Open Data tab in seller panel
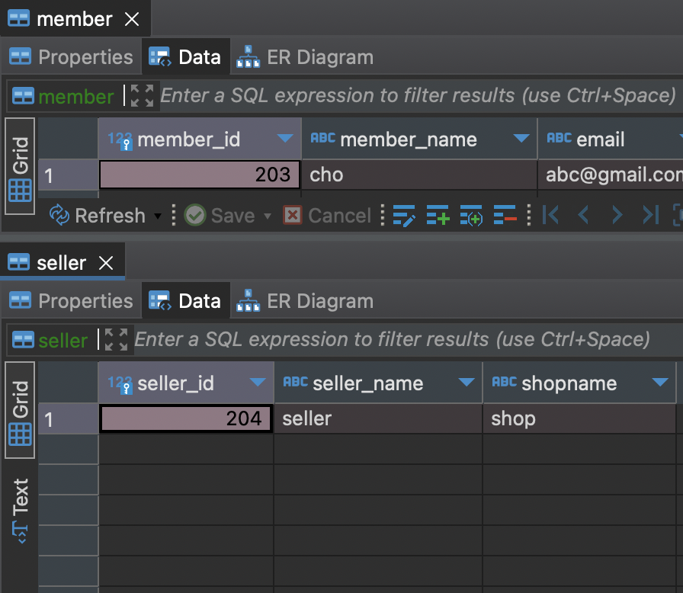 [x=185, y=301]
